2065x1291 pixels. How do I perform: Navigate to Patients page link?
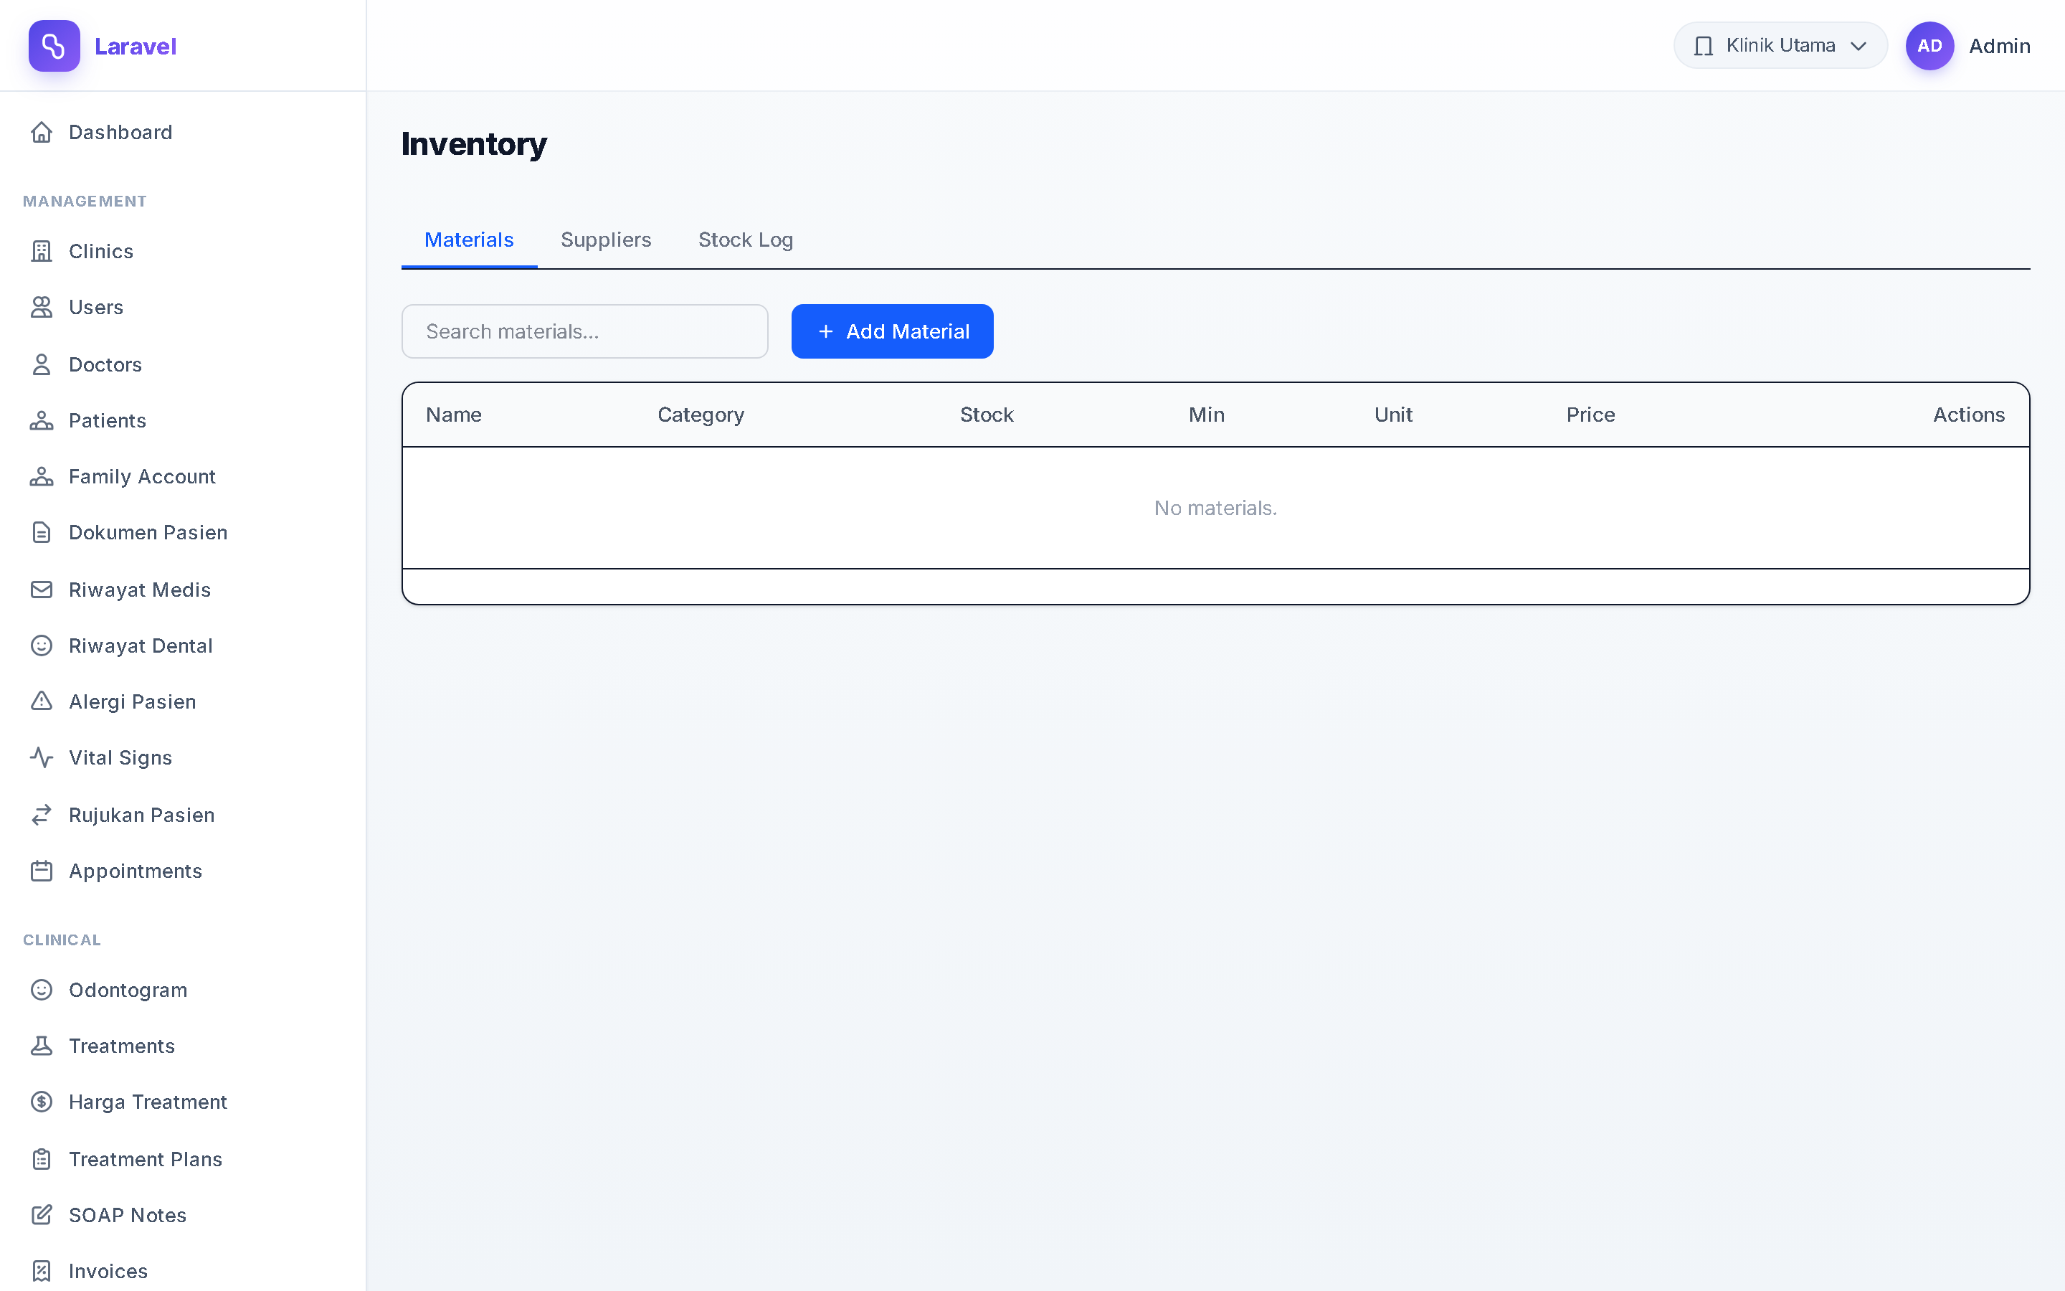(x=108, y=421)
